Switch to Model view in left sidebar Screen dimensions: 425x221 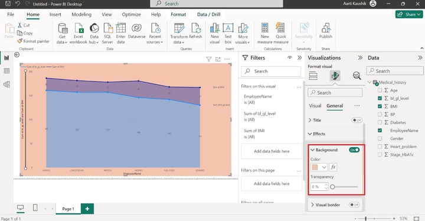[6, 84]
